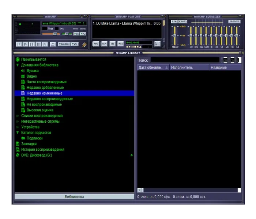The width and height of the screenshot is (256, 219).
Task: Collapse Домашняя библиотека tree node
Action: (18, 65)
